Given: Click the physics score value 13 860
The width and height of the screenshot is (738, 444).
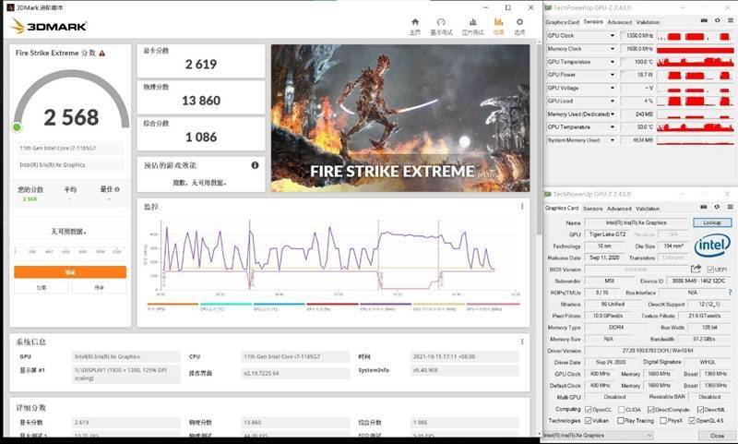Looking at the screenshot, I should 201,101.
